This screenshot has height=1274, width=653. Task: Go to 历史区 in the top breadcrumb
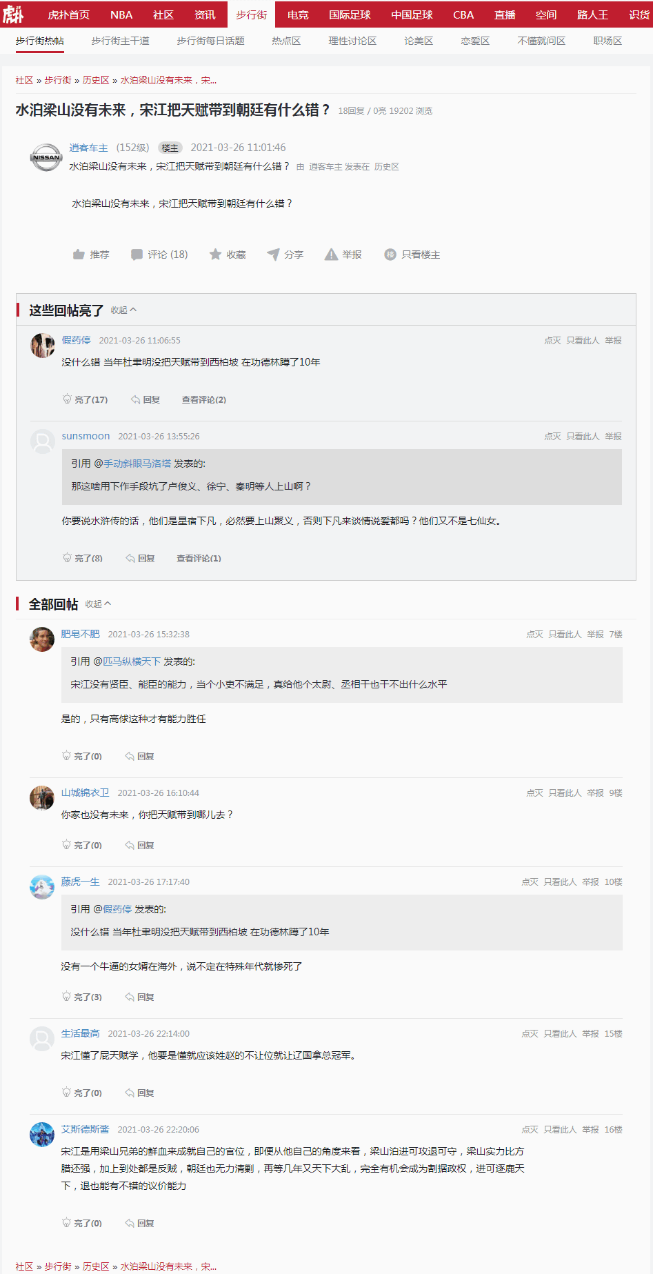coord(96,80)
